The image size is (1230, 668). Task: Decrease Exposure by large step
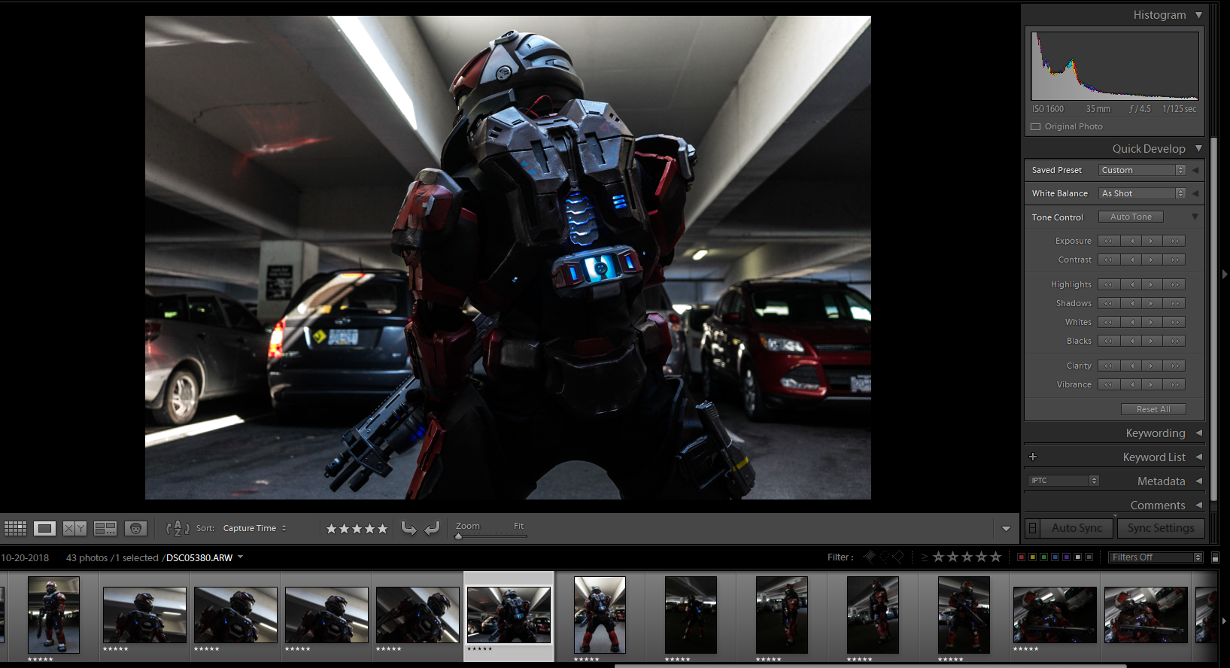(1108, 241)
